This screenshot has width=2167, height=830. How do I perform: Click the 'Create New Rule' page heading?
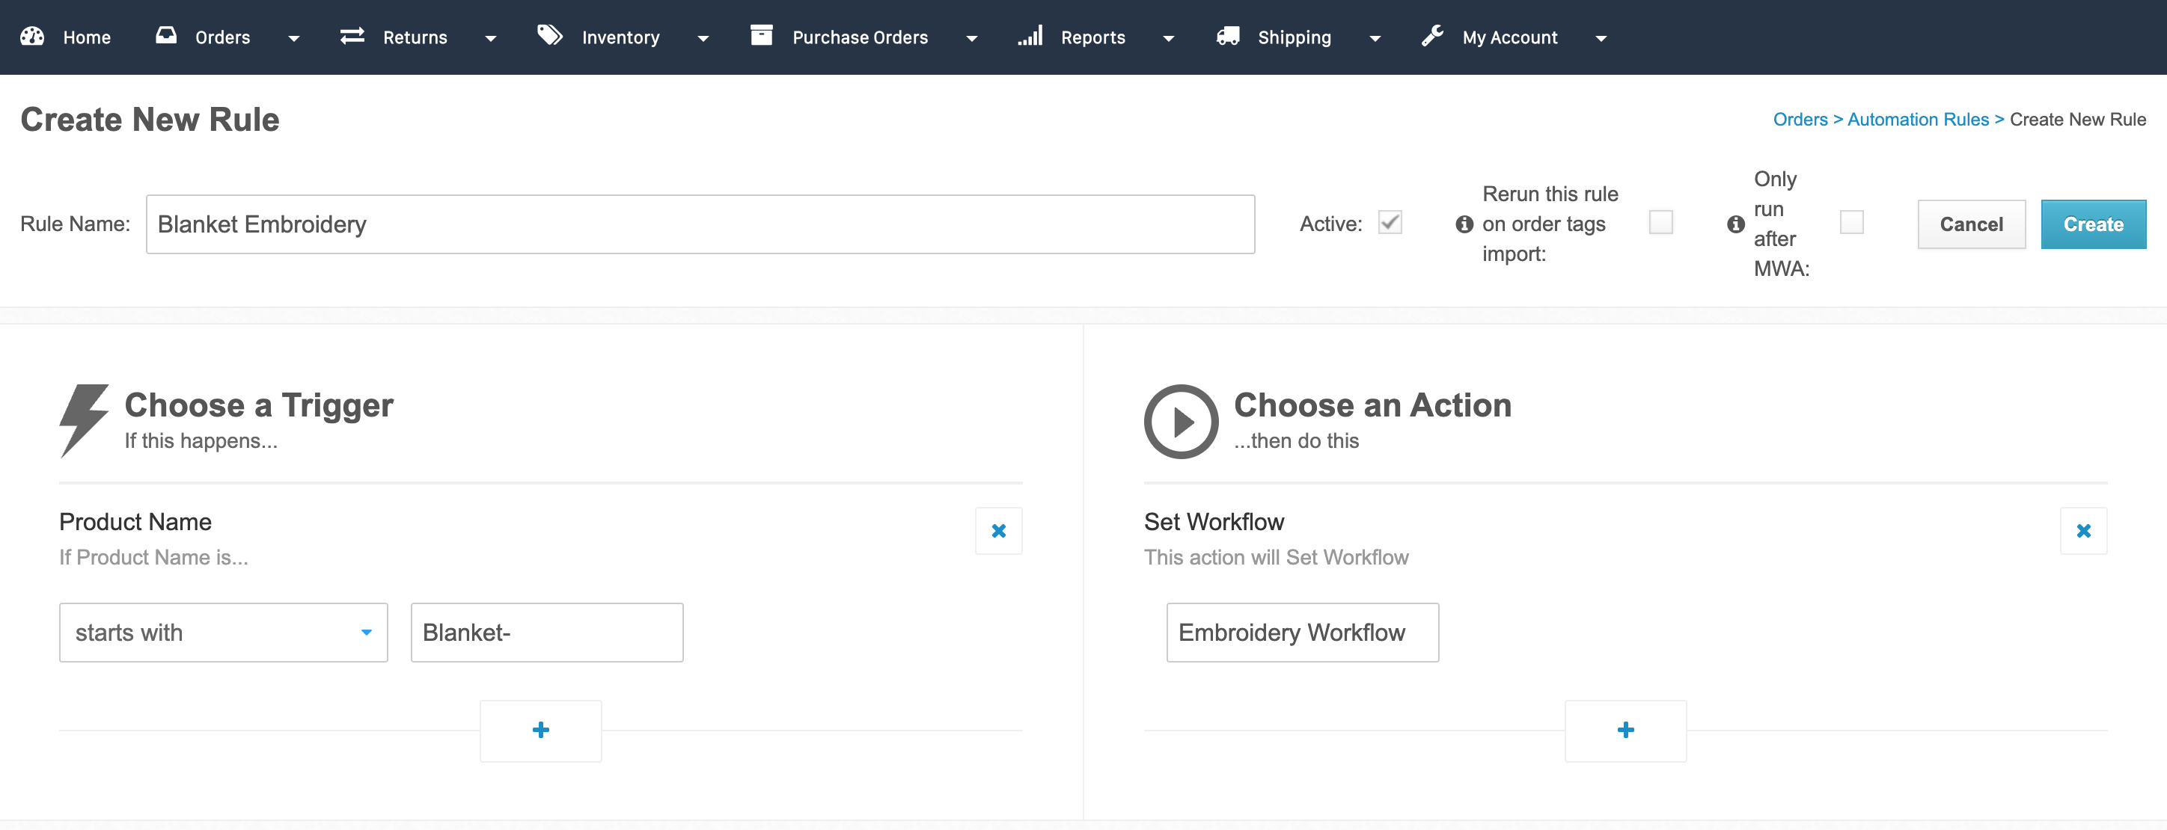(150, 120)
